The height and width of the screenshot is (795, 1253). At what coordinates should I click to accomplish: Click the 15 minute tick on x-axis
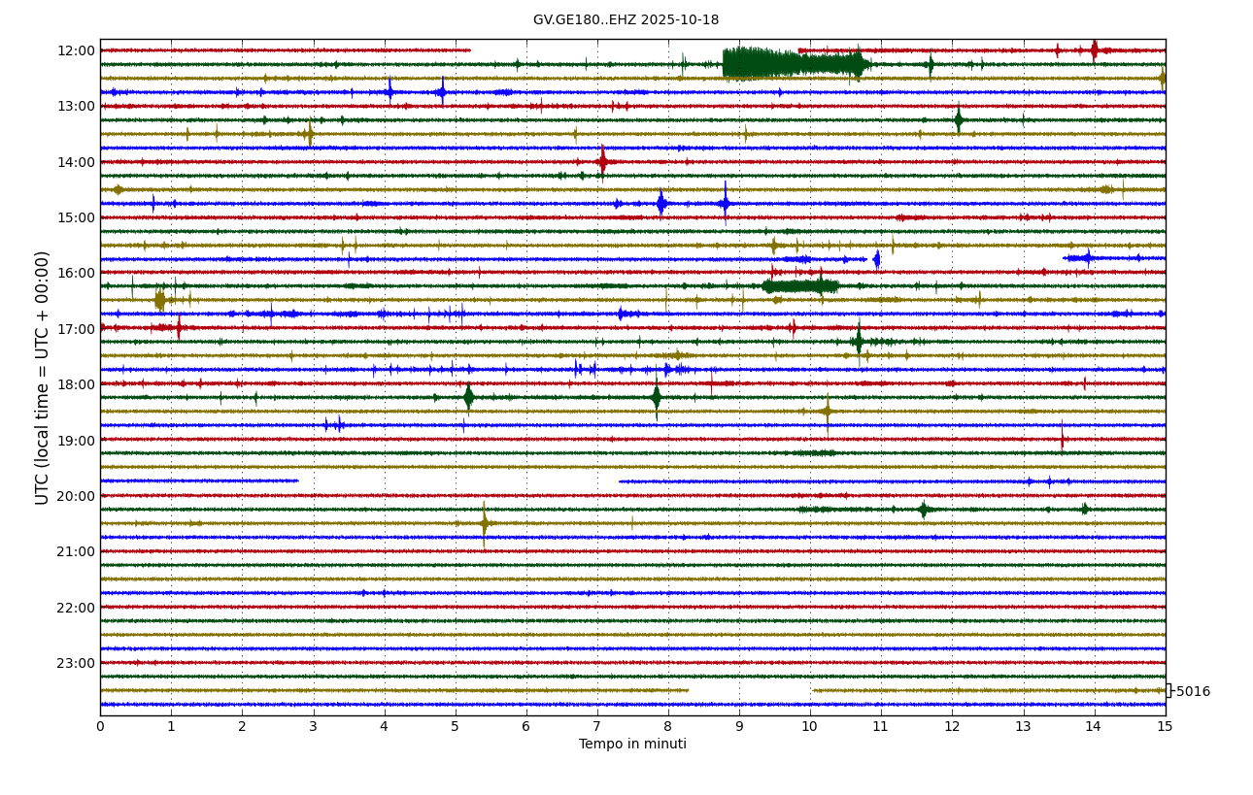(x=1165, y=726)
